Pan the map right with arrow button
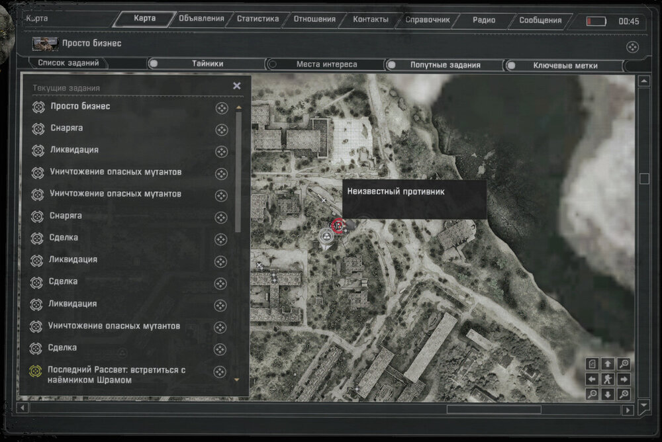The height and width of the screenshot is (442, 662). [x=623, y=379]
